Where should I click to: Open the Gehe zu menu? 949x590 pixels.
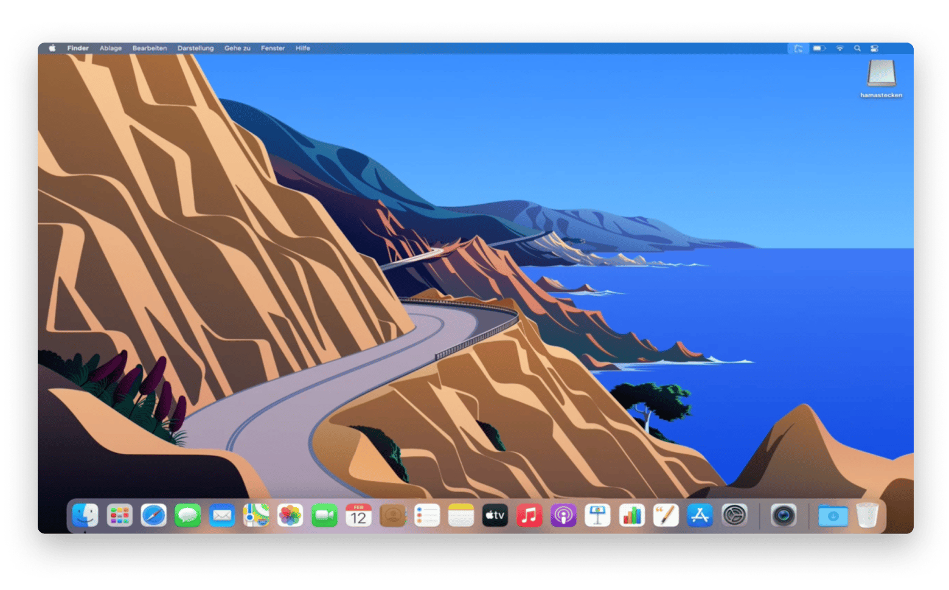[237, 48]
